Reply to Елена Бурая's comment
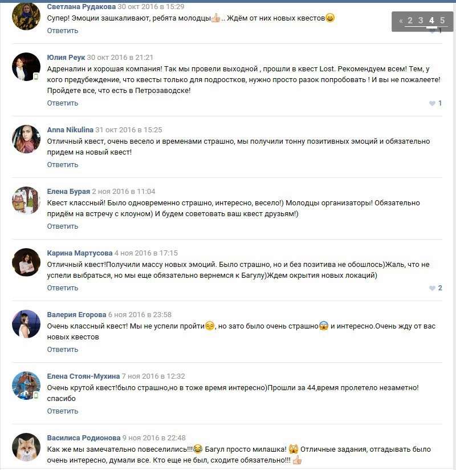Image resolution: width=456 pixels, height=470 pixels. point(62,226)
